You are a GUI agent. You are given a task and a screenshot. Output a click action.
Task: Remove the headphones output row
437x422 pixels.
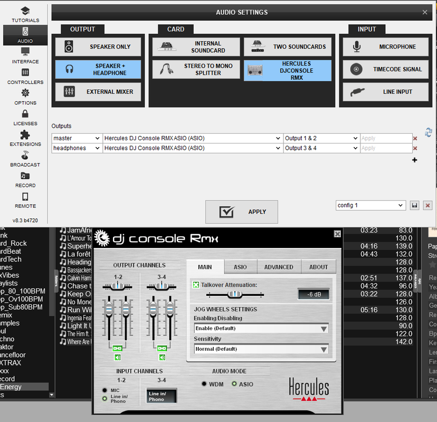(415, 148)
